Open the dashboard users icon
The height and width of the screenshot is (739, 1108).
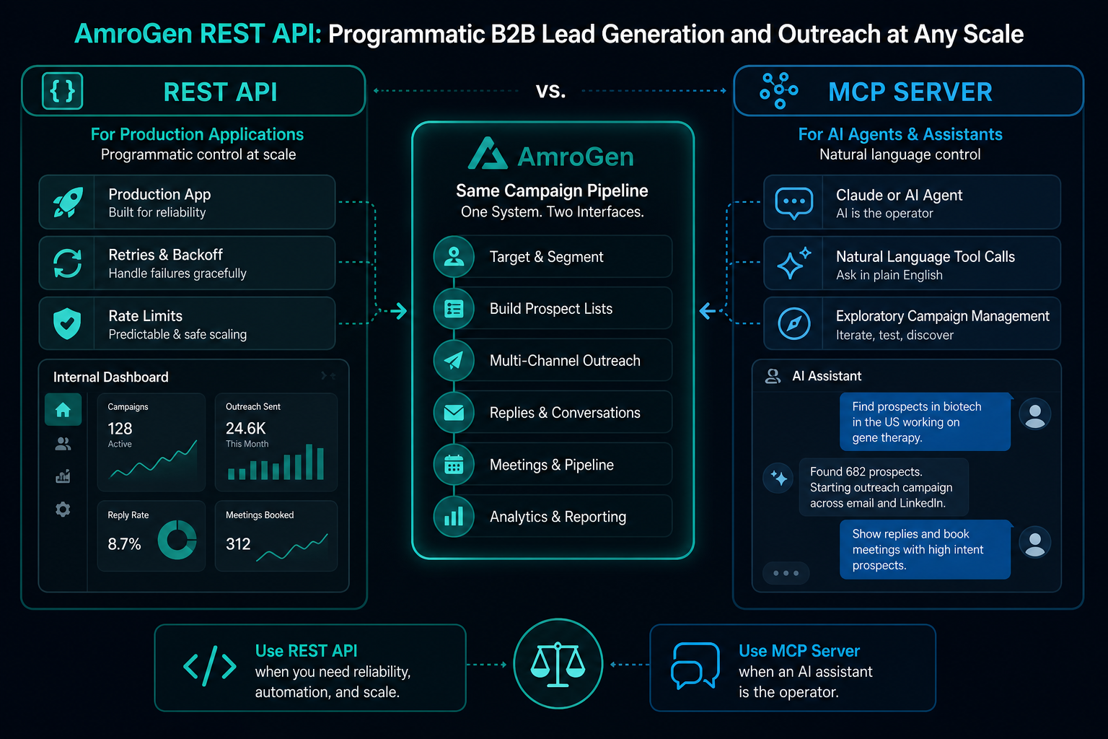click(63, 444)
